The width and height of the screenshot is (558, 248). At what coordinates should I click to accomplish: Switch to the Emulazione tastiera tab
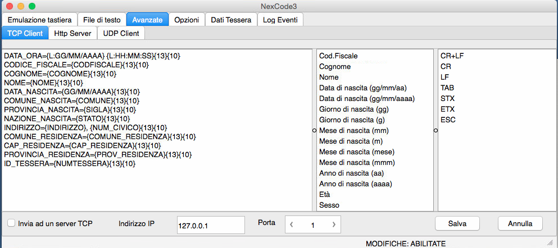click(39, 20)
